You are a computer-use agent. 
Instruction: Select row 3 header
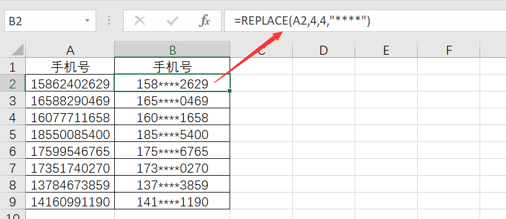tap(13, 100)
